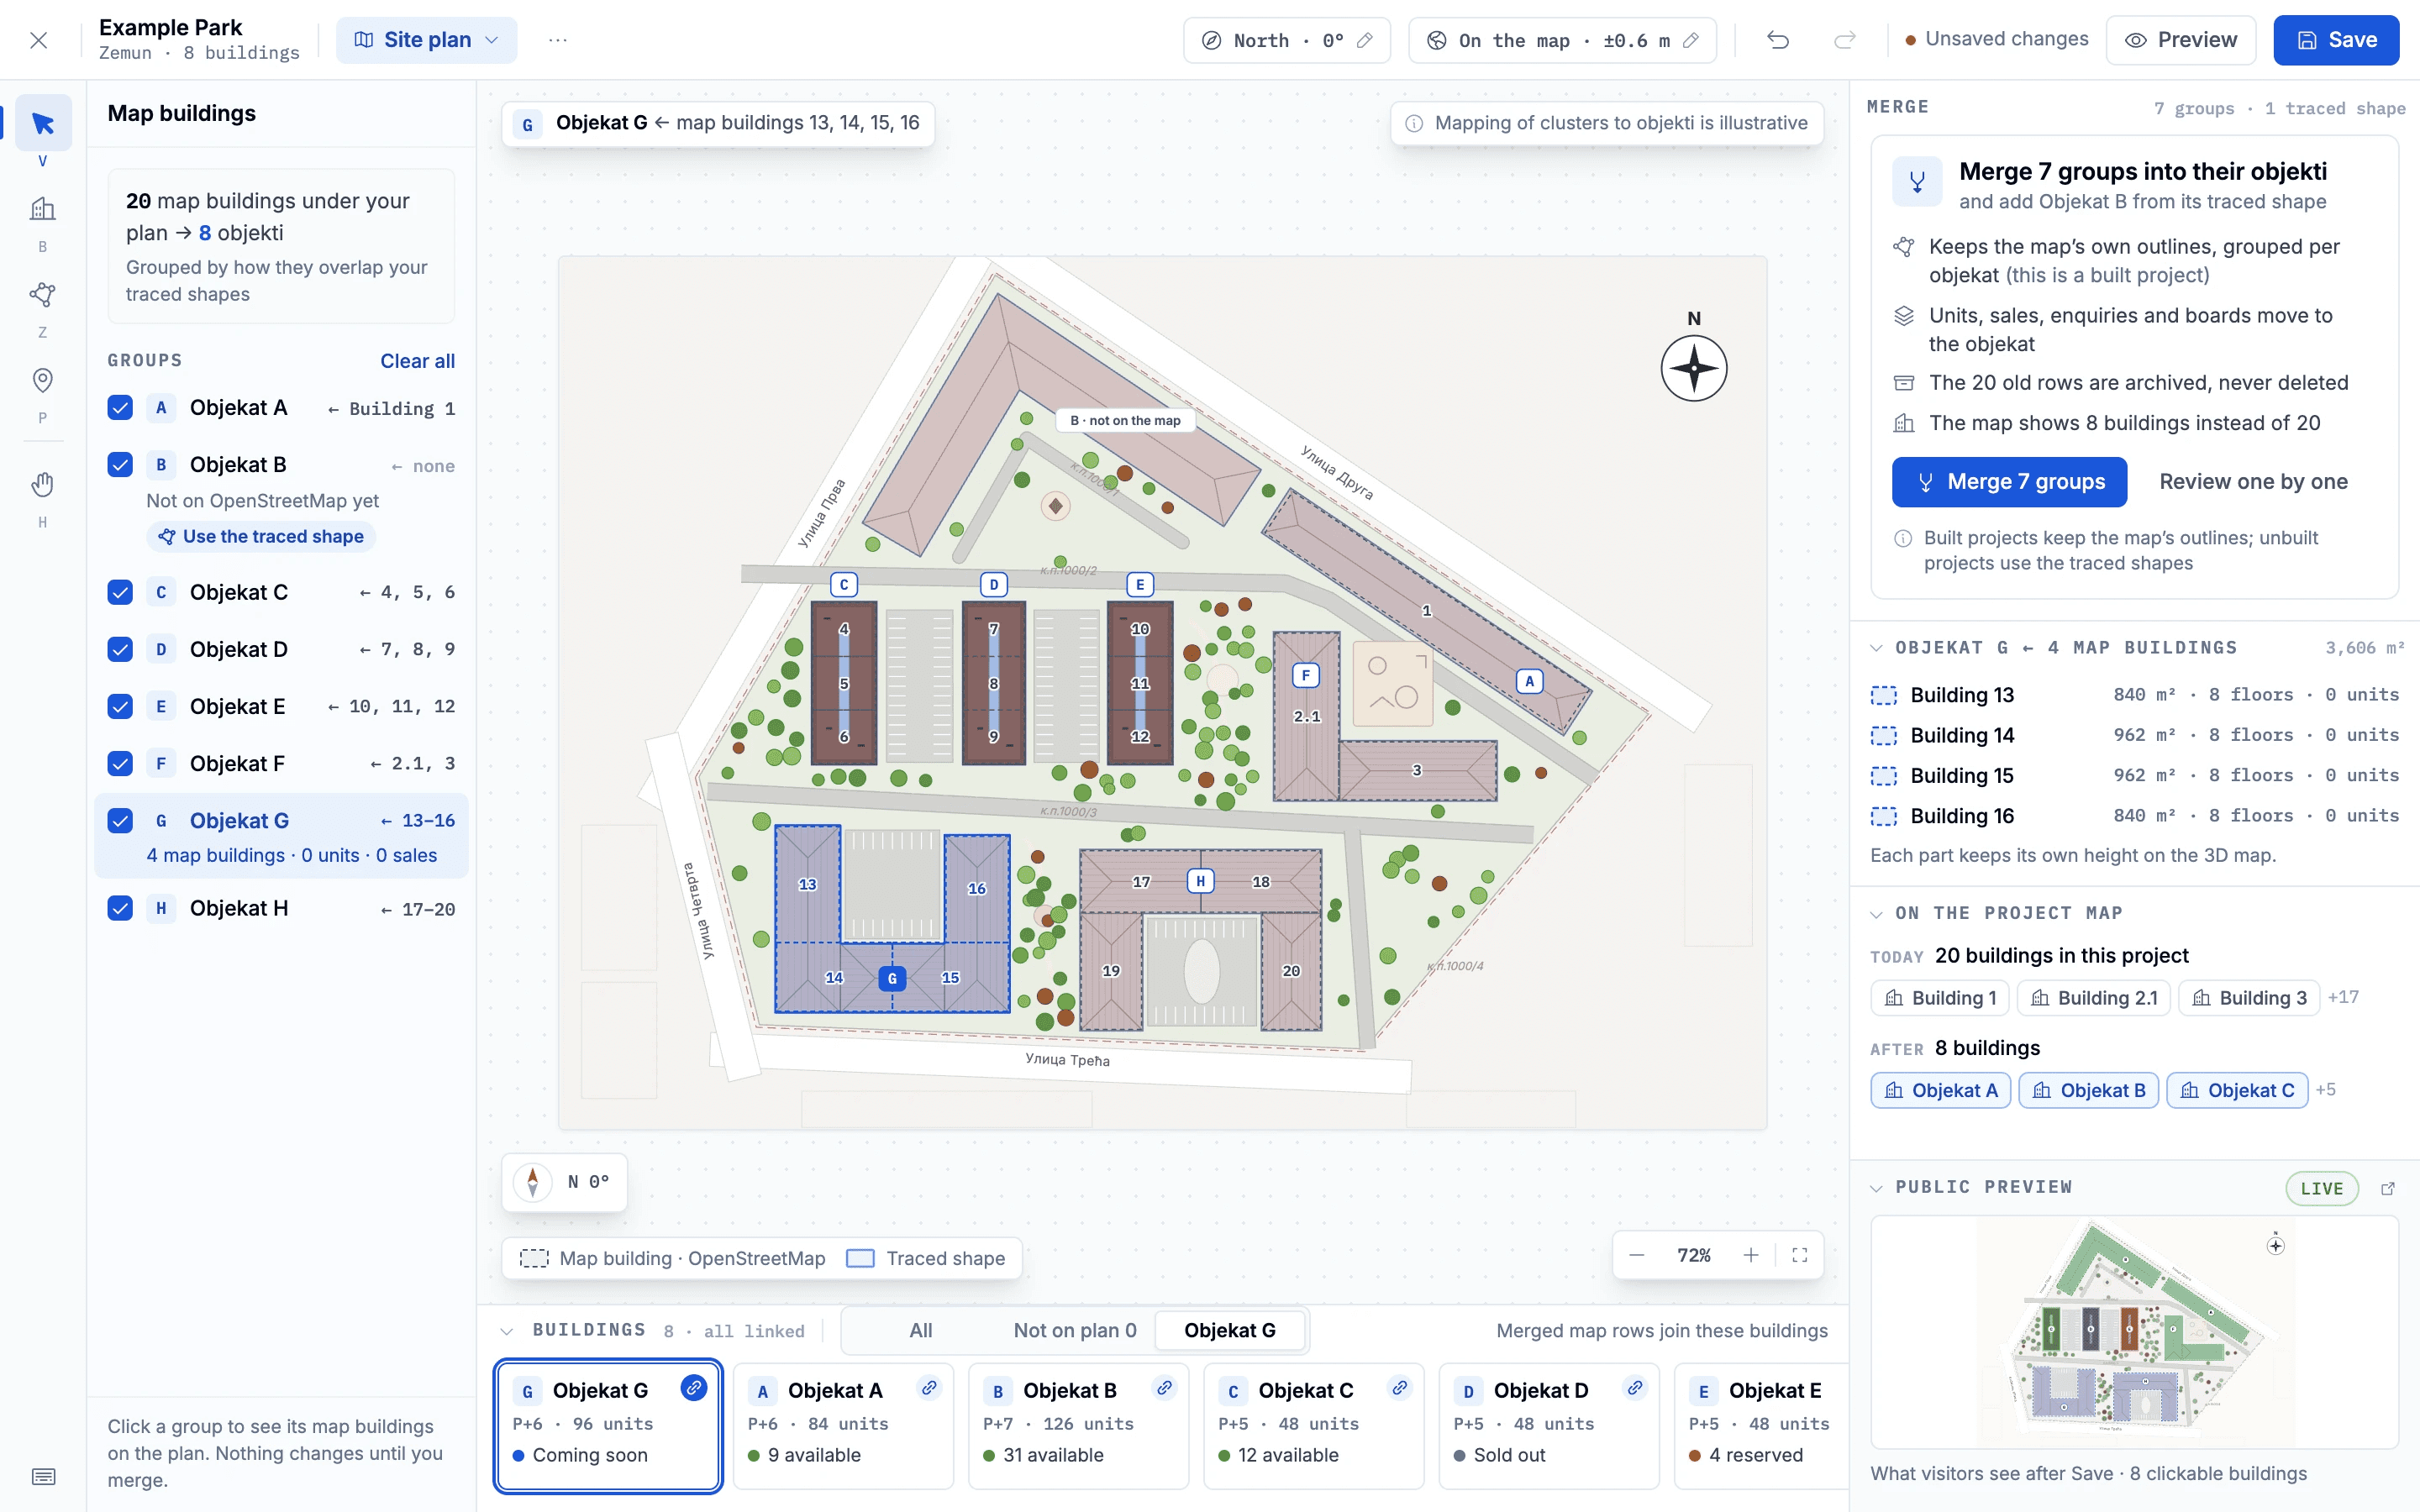Image resolution: width=2420 pixels, height=1512 pixels.
Task: Select the hand pan tool icon
Action: [43, 485]
